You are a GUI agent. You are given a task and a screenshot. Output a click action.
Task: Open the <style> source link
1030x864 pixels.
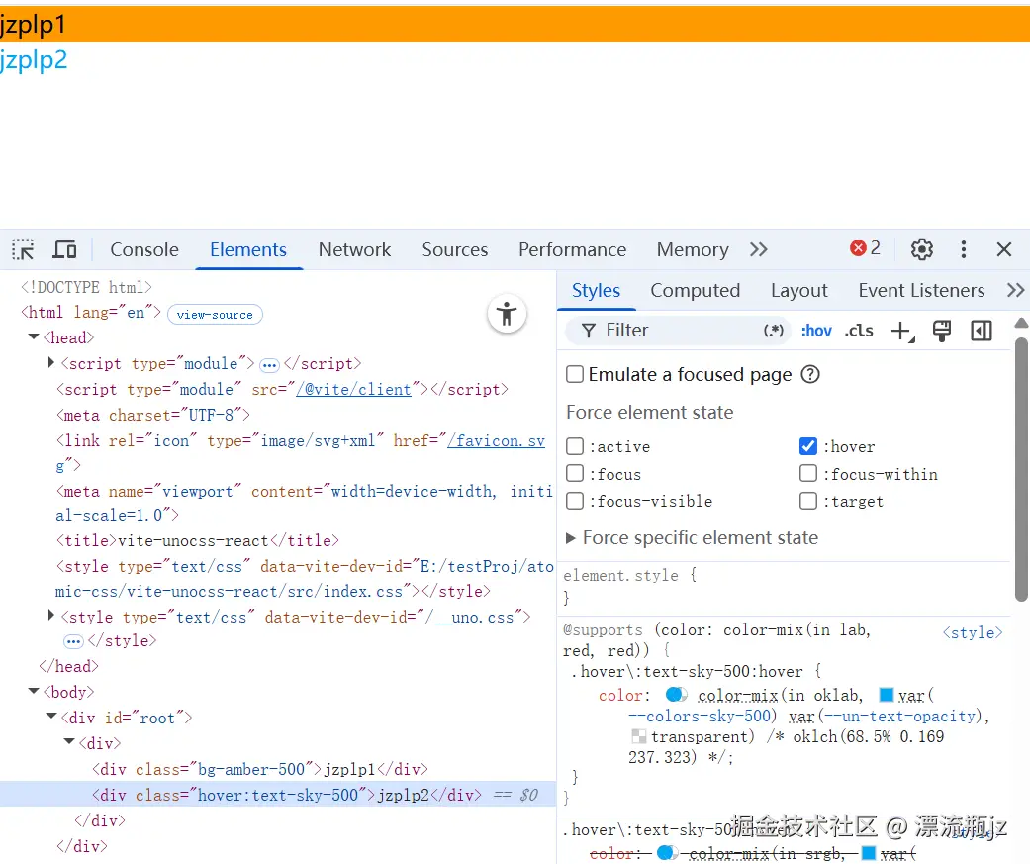click(973, 632)
